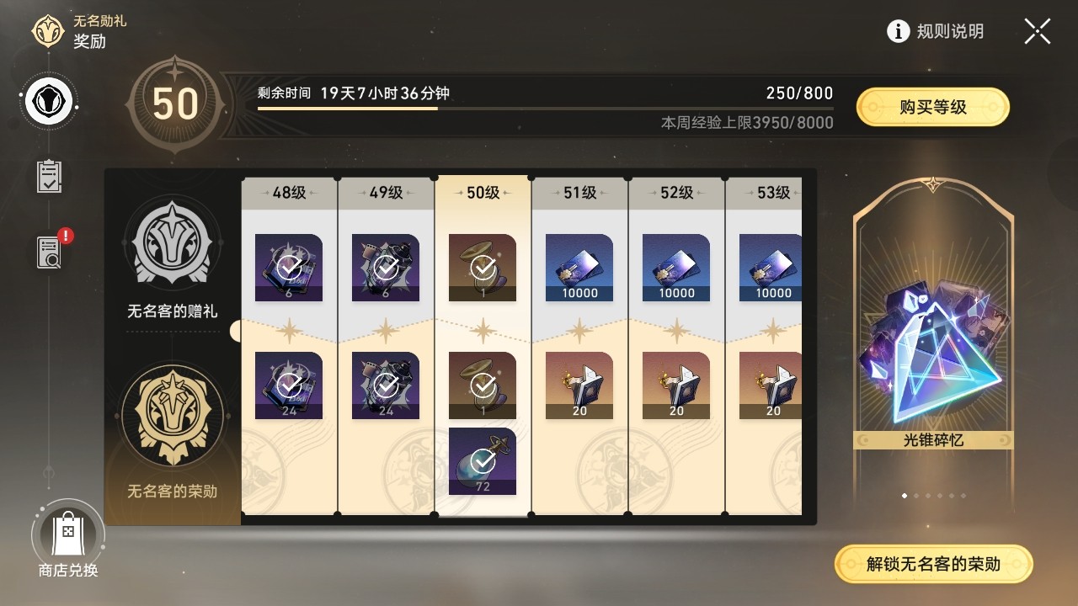Click the 购买等级 button
This screenshot has height=606, width=1078.
[x=932, y=107]
